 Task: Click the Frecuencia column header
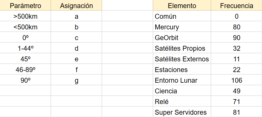(x=237, y=6)
